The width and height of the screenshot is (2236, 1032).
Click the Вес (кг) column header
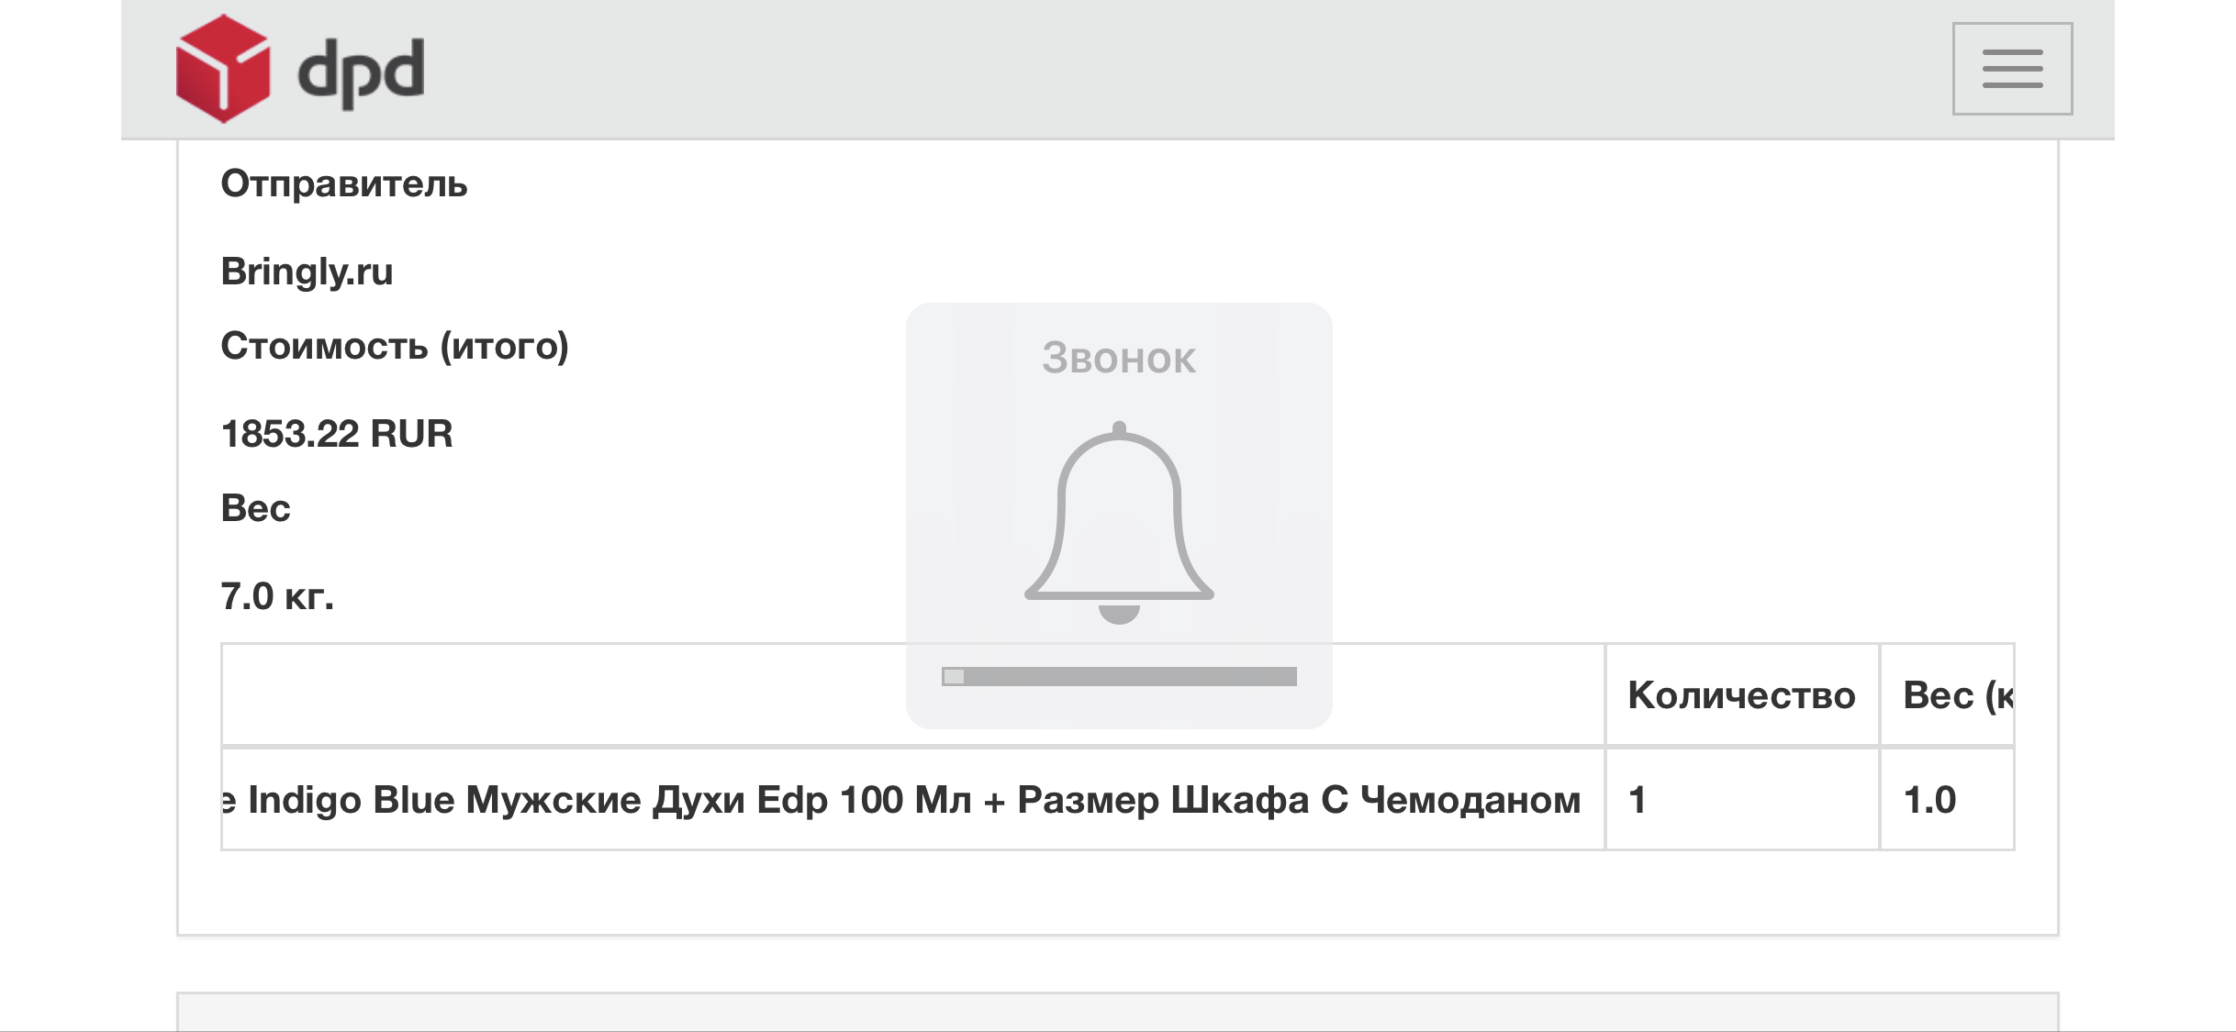click(1948, 695)
